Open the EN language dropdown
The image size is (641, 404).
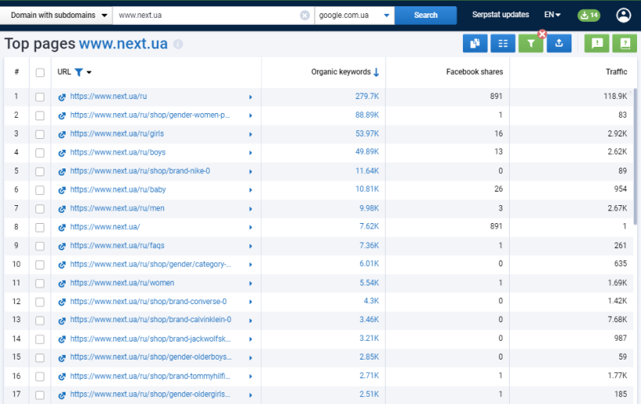(552, 15)
